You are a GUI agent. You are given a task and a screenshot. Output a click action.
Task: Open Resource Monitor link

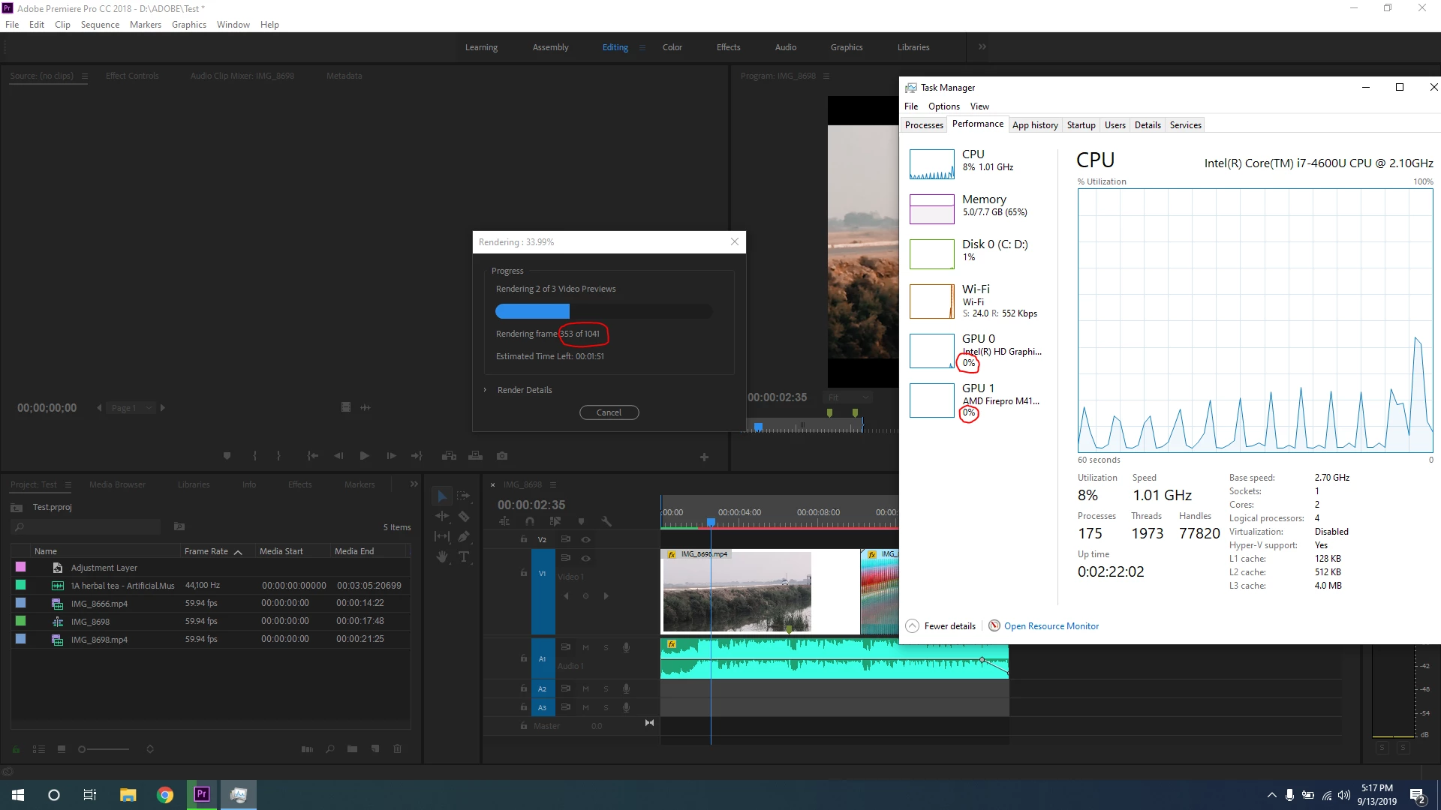coord(1051,626)
